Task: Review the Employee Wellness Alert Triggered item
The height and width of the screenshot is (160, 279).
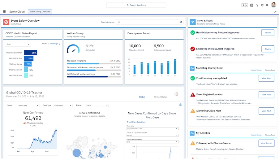Action: coord(268,49)
